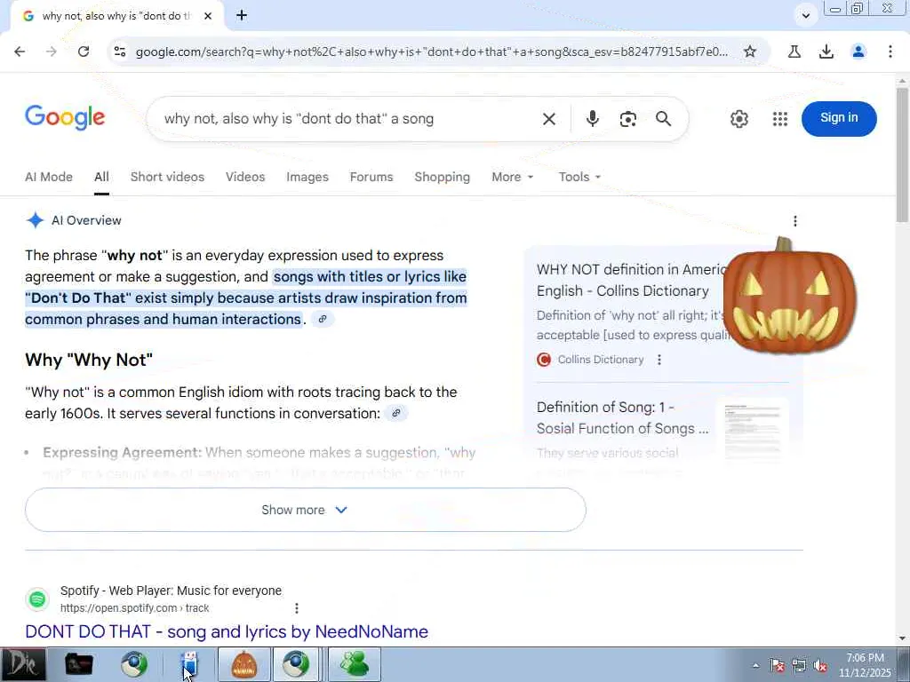Open 'DONT DO THAT' song by NeedNoName link
Viewport: 910px width, 682px height.
coord(227,631)
